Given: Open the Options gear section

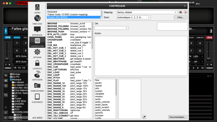Looking at the screenshot, I should pyautogui.click(x=37, y=53).
